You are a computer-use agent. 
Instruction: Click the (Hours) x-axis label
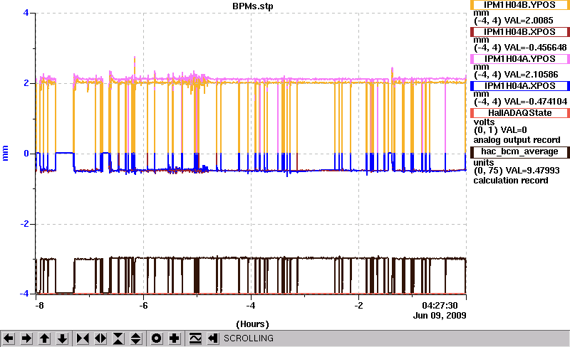pyautogui.click(x=253, y=324)
